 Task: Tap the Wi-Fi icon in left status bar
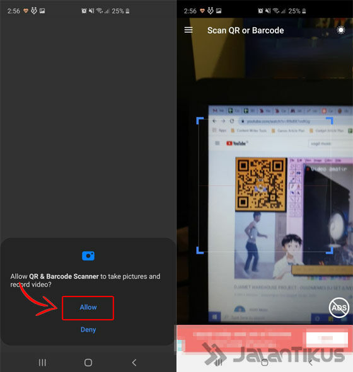[100, 11]
